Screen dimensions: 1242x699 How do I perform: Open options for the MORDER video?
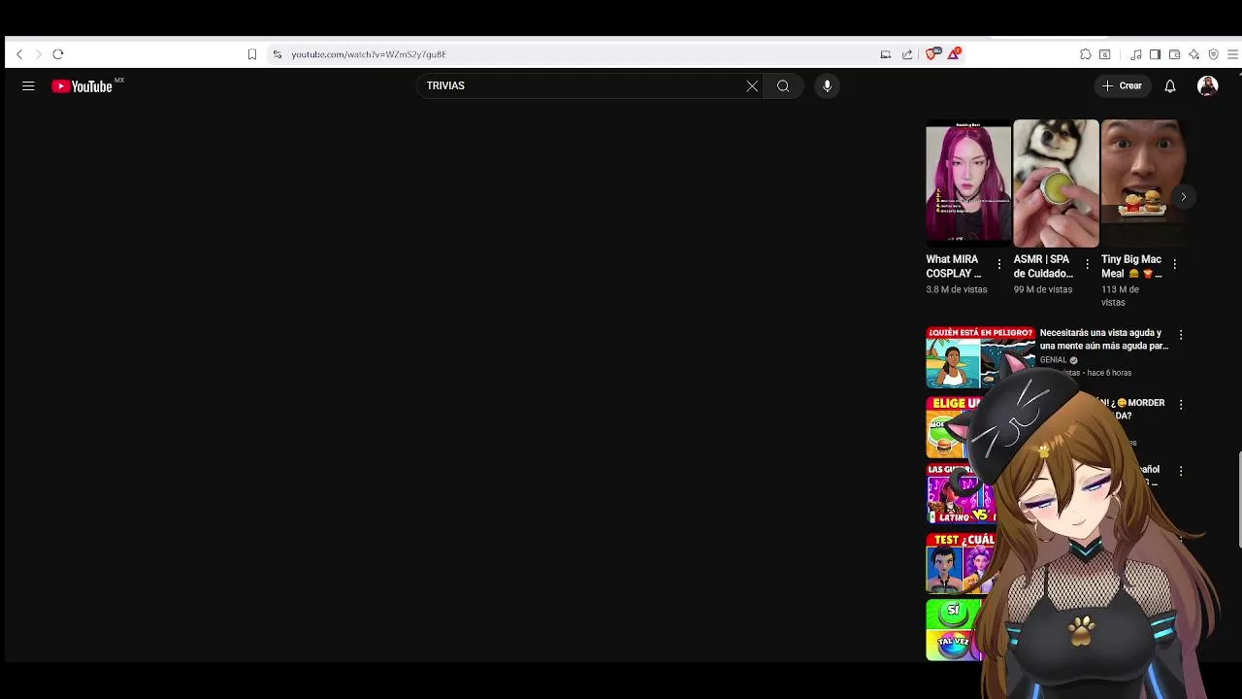pos(1181,404)
